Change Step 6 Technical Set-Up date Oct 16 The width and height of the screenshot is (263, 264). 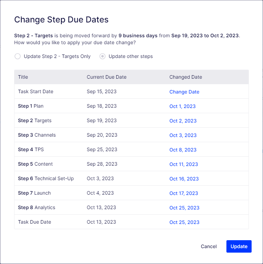[184, 179]
